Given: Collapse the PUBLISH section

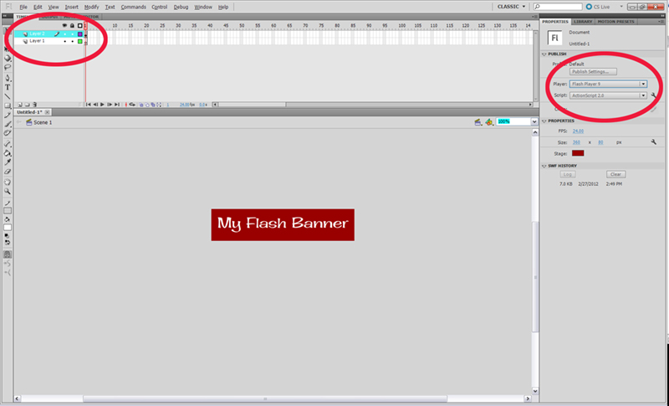Looking at the screenshot, I should point(544,54).
